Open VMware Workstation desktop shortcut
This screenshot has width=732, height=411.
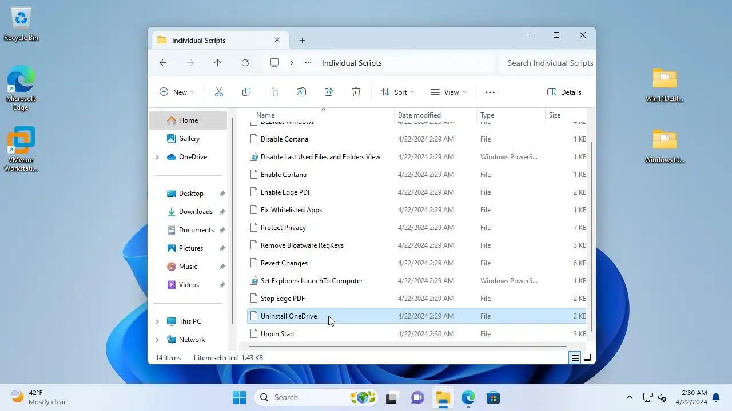[x=21, y=150]
